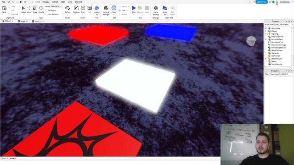Select ReplicatedStorage in Explorer
Viewport: 294px width, 165px height.
coord(278,45)
